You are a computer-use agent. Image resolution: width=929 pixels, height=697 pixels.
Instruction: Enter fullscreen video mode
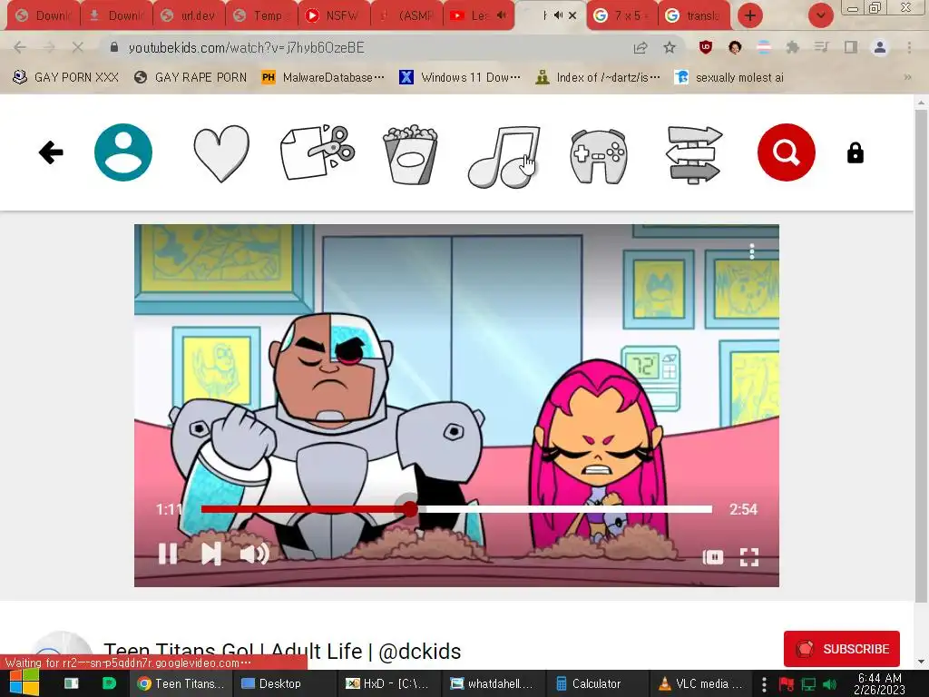tap(749, 557)
